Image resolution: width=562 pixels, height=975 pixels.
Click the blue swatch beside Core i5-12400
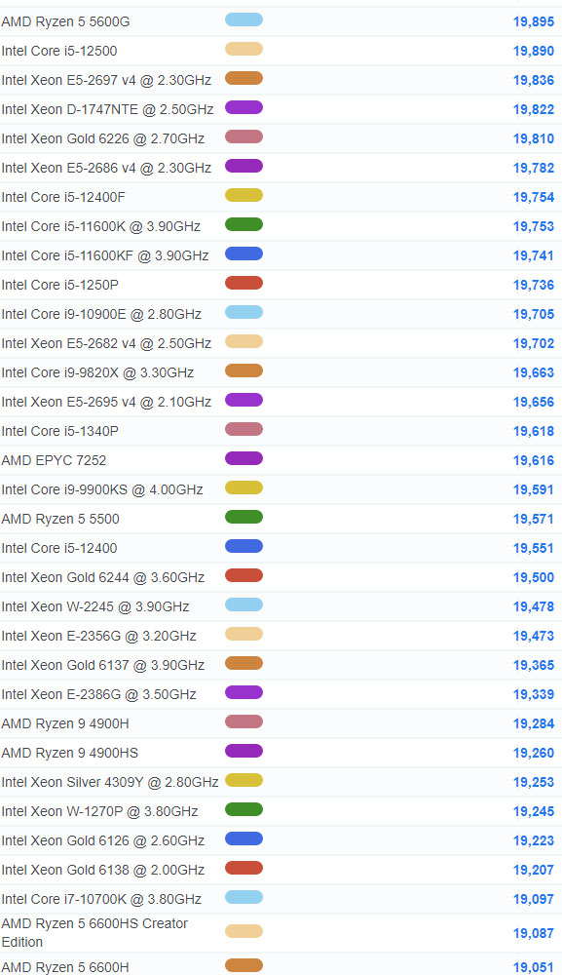tap(244, 546)
